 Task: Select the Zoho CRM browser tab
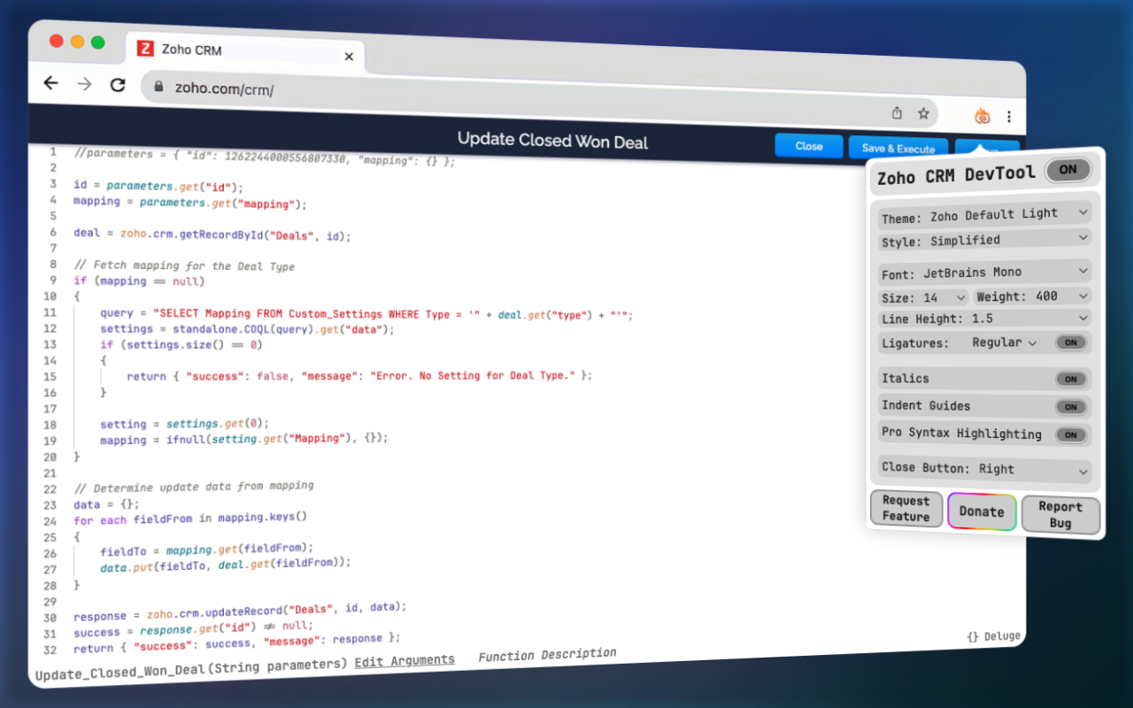click(245, 52)
